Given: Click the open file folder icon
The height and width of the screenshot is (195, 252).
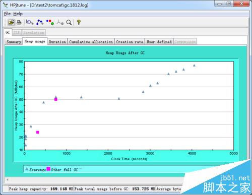Looking at the screenshot, I should [x=11, y=22].
